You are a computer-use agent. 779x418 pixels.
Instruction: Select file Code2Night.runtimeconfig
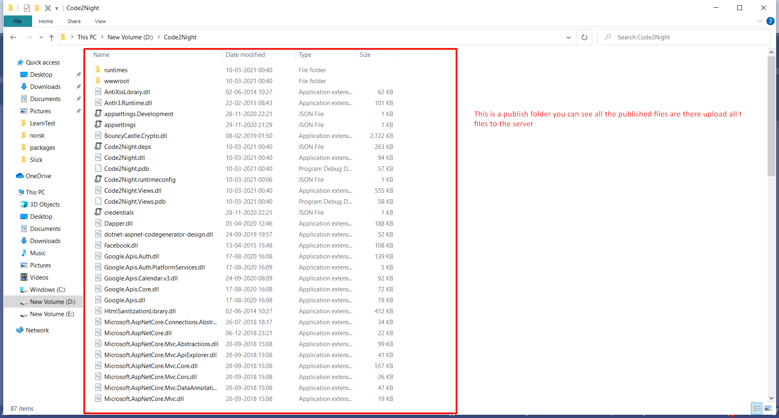tap(140, 180)
